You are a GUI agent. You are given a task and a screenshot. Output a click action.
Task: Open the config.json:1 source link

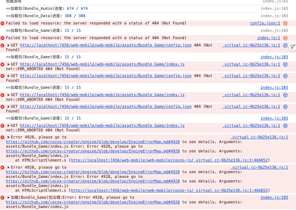click(x=265, y=23)
